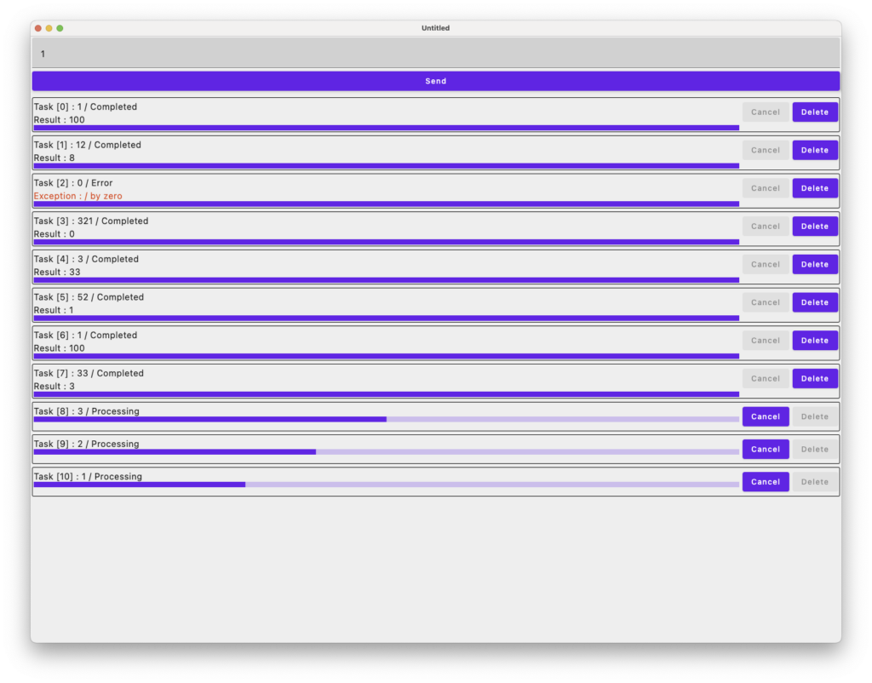Image resolution: width=872 pixels, height=683 pixels.
Task: Click Cancel on Task [1] row
Action: (x=766, y=150)
